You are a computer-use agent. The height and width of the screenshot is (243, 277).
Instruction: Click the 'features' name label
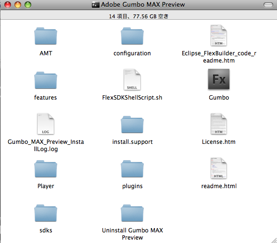(45, 97)
